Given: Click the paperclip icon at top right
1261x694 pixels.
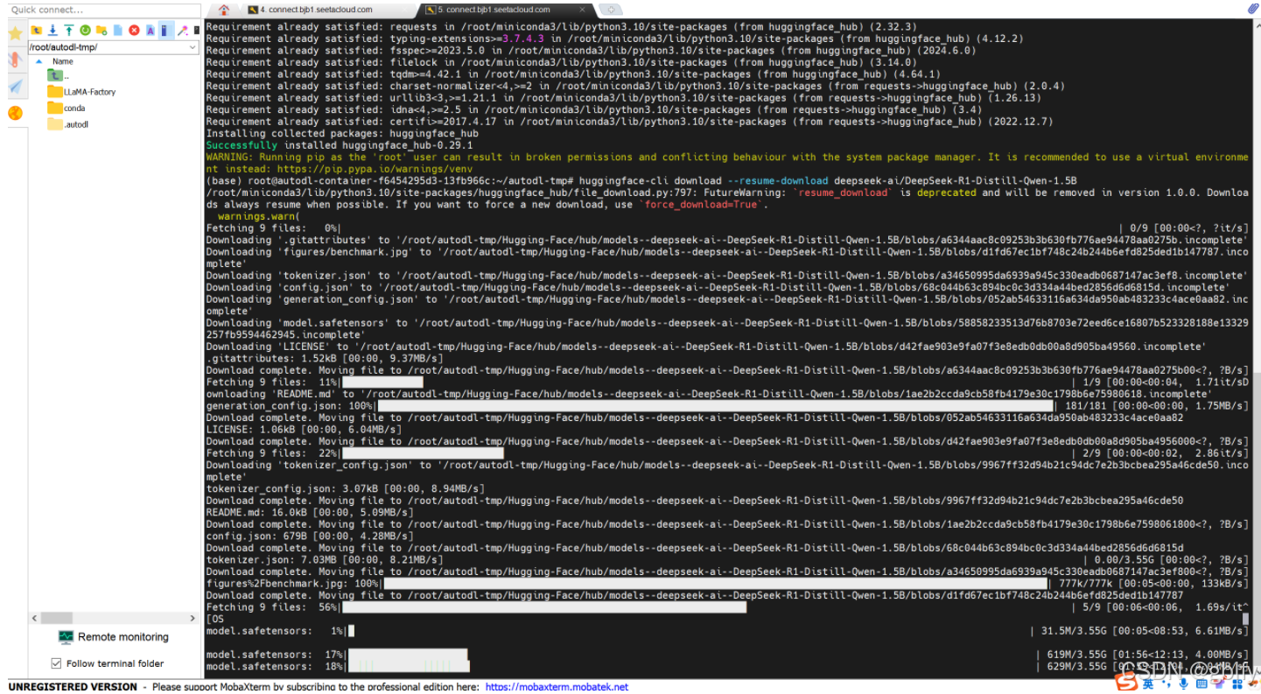Looking at the screenshot, I should coord(1252,7).
